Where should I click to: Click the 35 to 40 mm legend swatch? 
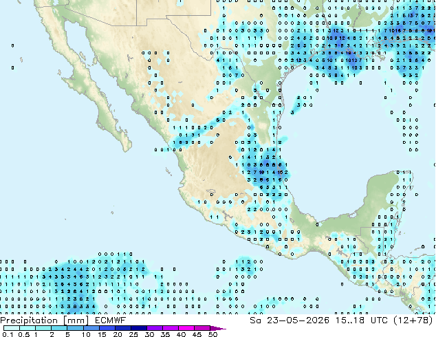point(171,328)
